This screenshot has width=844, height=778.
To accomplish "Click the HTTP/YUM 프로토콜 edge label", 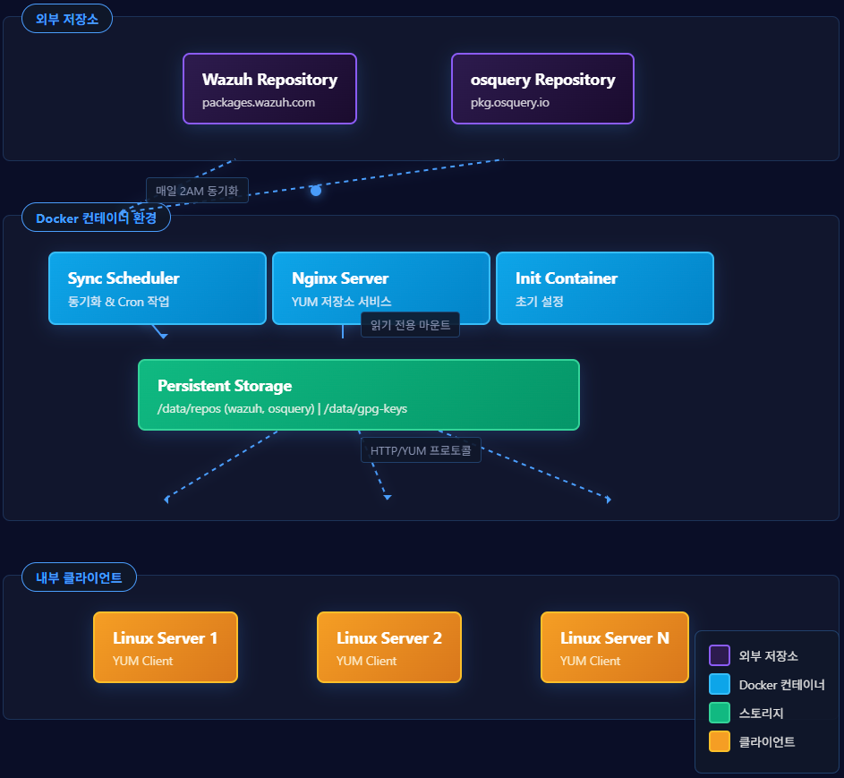I will tap(421, 450).
